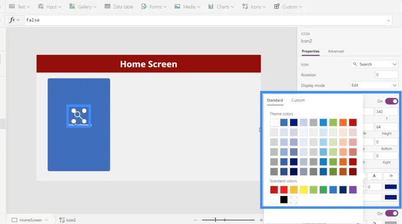The image size is (402, 224).
Task: Open the Text insert menu
Action: click(20, 7)
